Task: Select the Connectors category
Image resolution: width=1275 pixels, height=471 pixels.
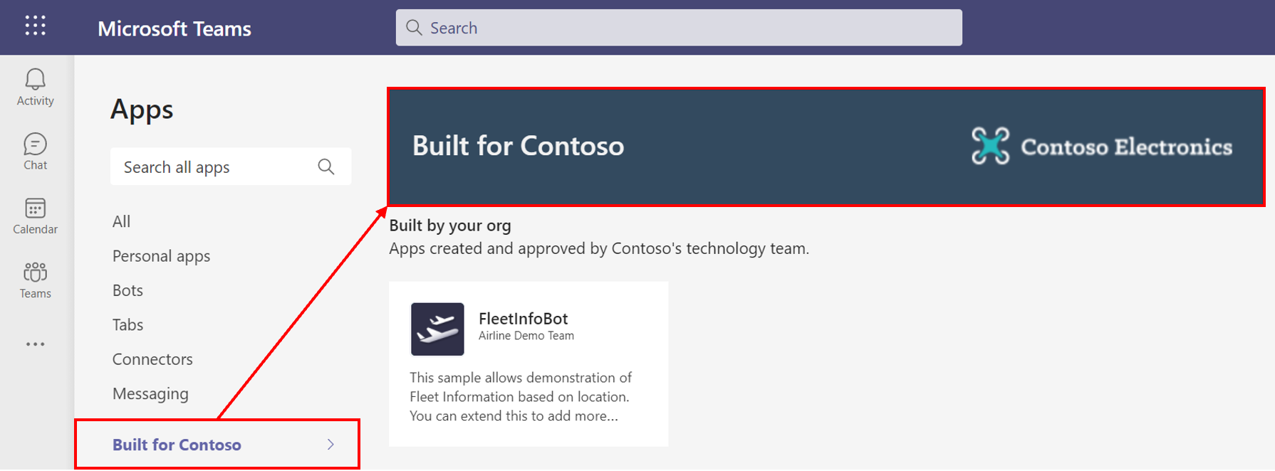Action: [x=152, y=359]
